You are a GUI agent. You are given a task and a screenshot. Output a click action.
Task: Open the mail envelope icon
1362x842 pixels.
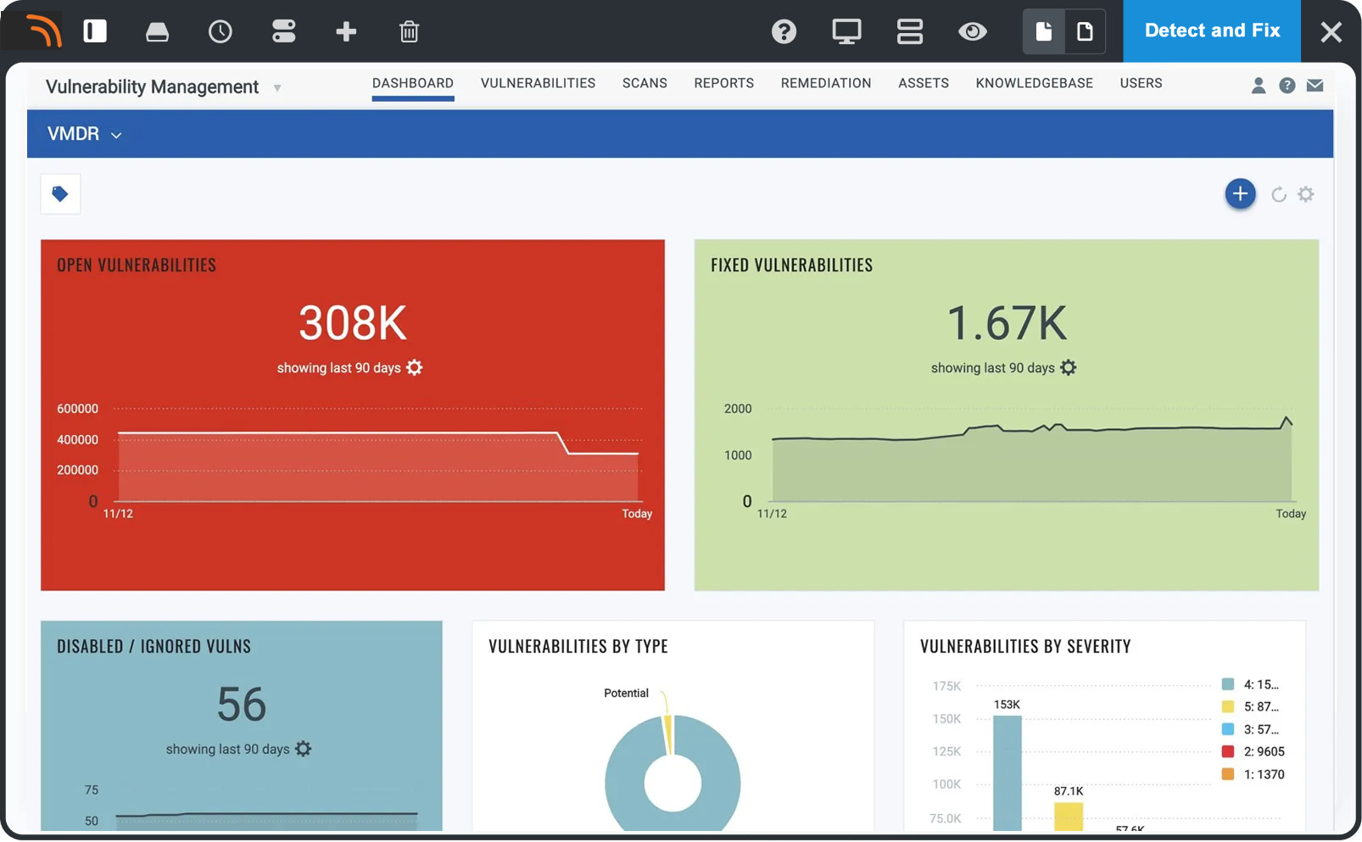(1315, 86)
